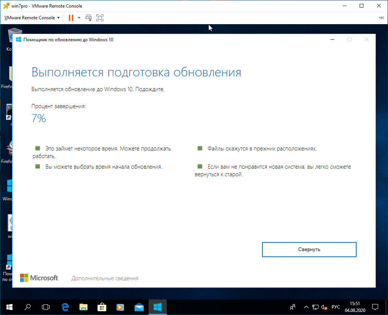Switch the РУС input language indicator

coord(335,307)
